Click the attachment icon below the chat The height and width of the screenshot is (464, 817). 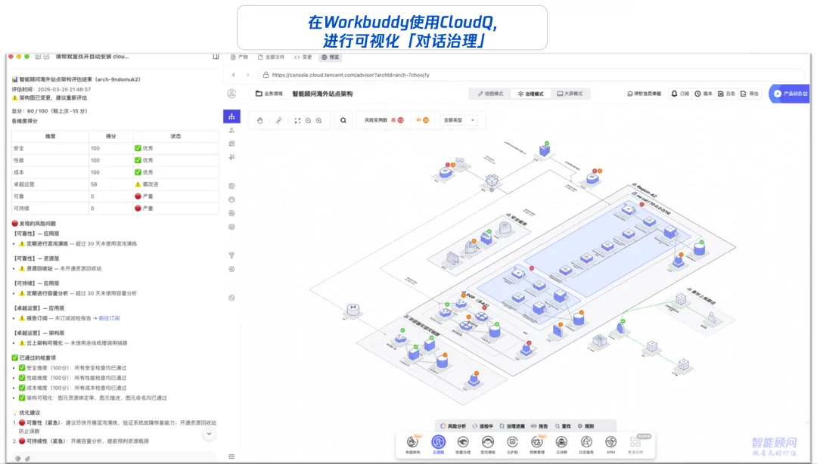[x=28, y=459]
